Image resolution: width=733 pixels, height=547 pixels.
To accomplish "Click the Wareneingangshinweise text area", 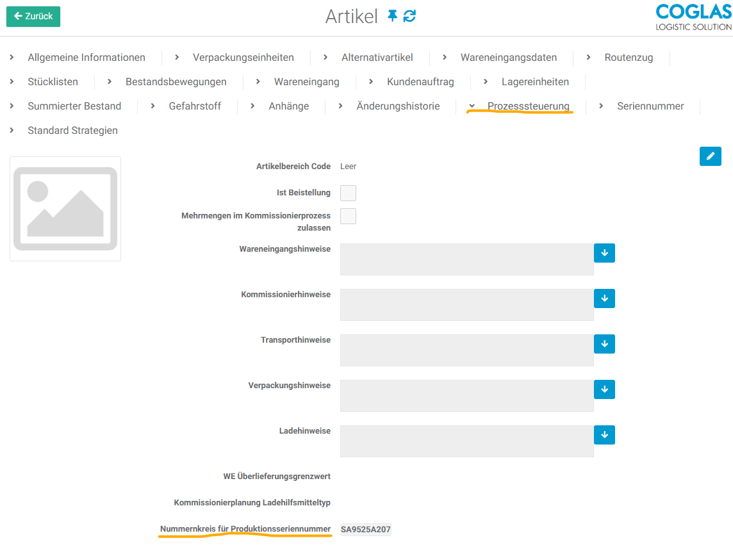I will click(x=466, y=259).
